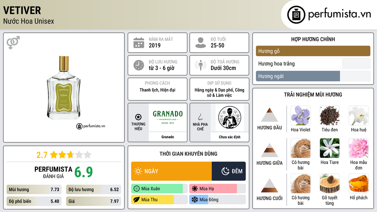Click the 2.7 user rating number
The height and width of the screenshot is (212, 377).
coord(42,155)
